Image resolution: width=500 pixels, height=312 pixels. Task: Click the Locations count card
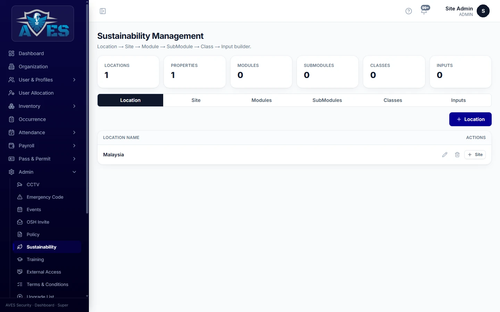click(128, 72)
